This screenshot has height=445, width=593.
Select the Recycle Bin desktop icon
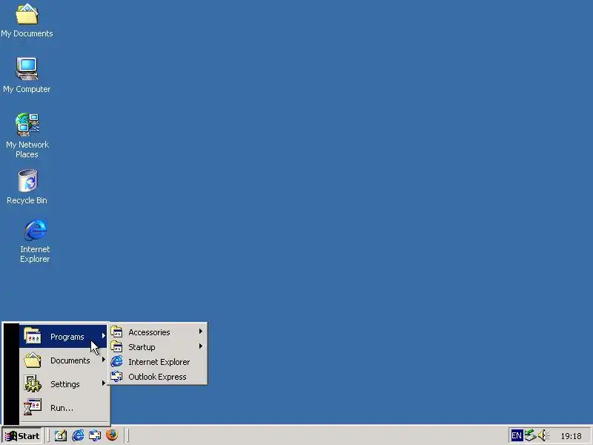point(27,187)
